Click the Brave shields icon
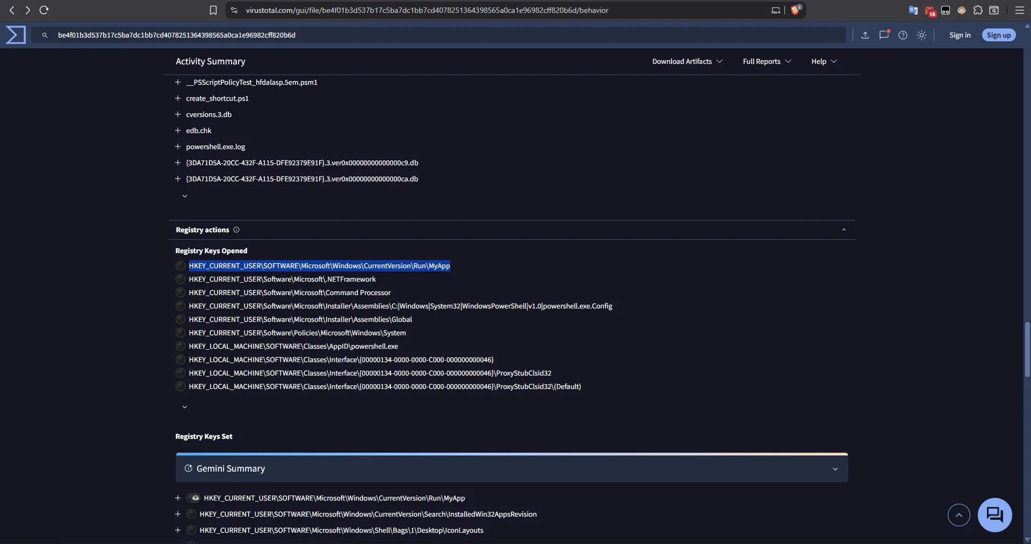This screenshot has height=544, width=1031. coord(795,10)
